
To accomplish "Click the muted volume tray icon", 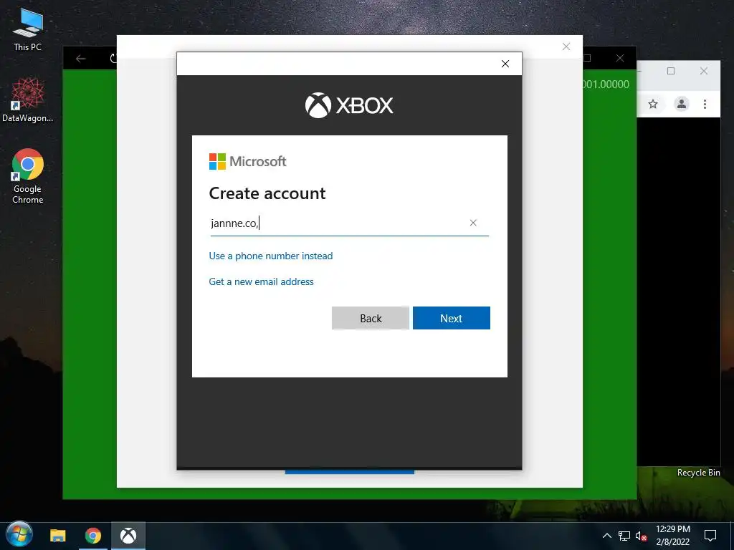I will point(641,536).
